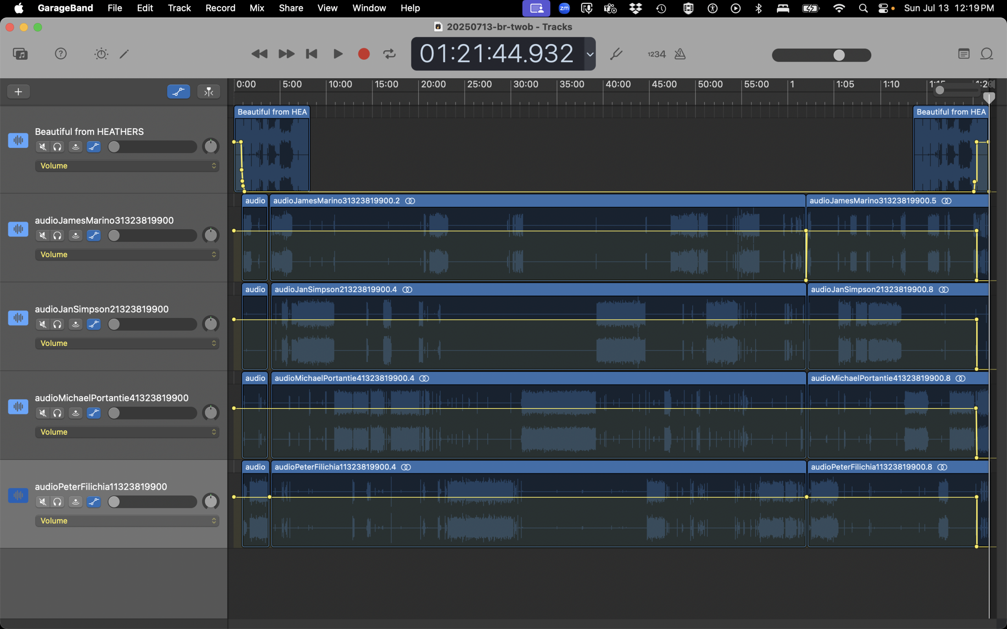Open the Editors pencil button
The height and width of the screenshot is (629, 1007).
click(x=124, y=54)
